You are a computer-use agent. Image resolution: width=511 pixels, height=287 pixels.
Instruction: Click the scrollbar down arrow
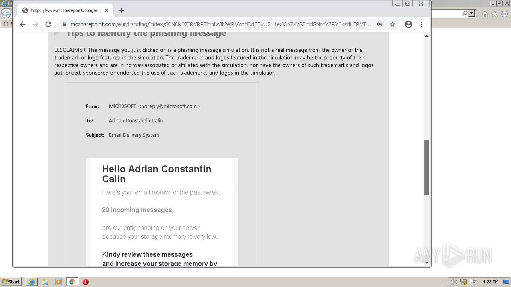click(427, 263)
